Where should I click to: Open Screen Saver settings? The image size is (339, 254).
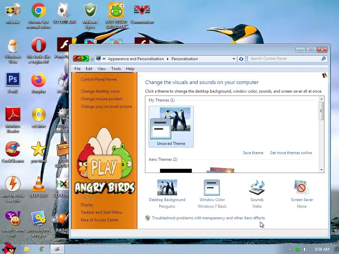pyautogui.click(x=302, y=194)
